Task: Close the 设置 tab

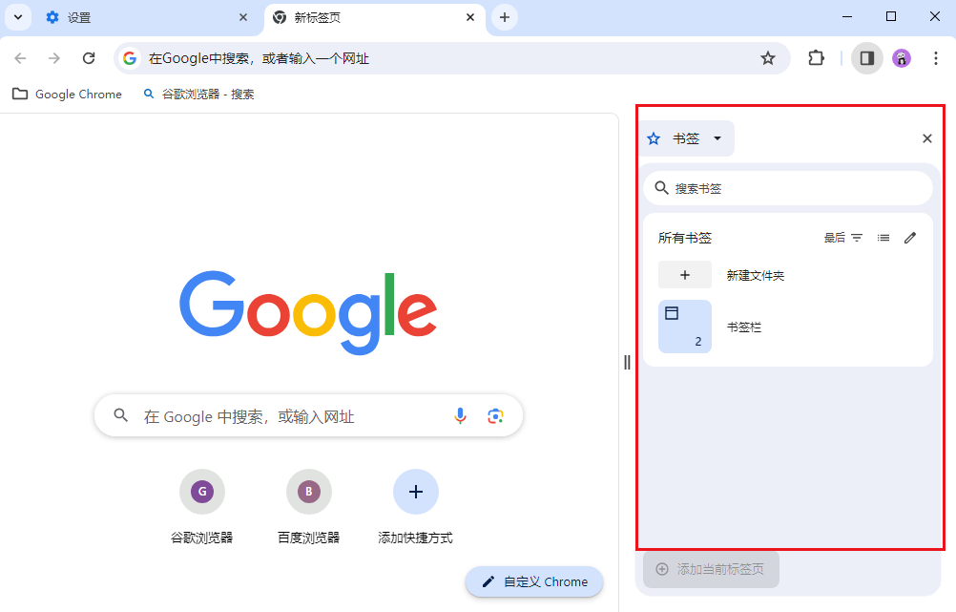Action: [243, 17]
